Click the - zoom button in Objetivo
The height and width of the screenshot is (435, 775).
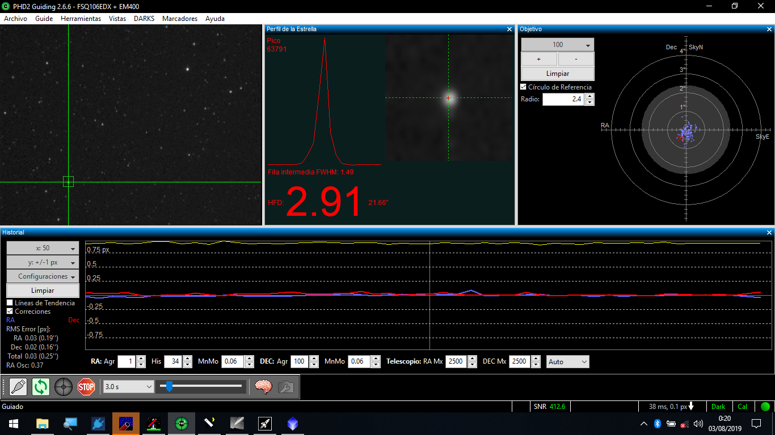tap(576, 59)
